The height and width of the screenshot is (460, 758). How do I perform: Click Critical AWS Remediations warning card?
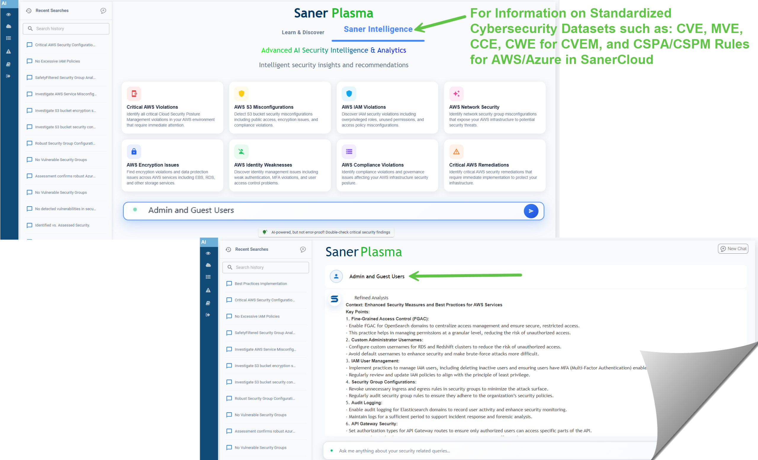494,165
